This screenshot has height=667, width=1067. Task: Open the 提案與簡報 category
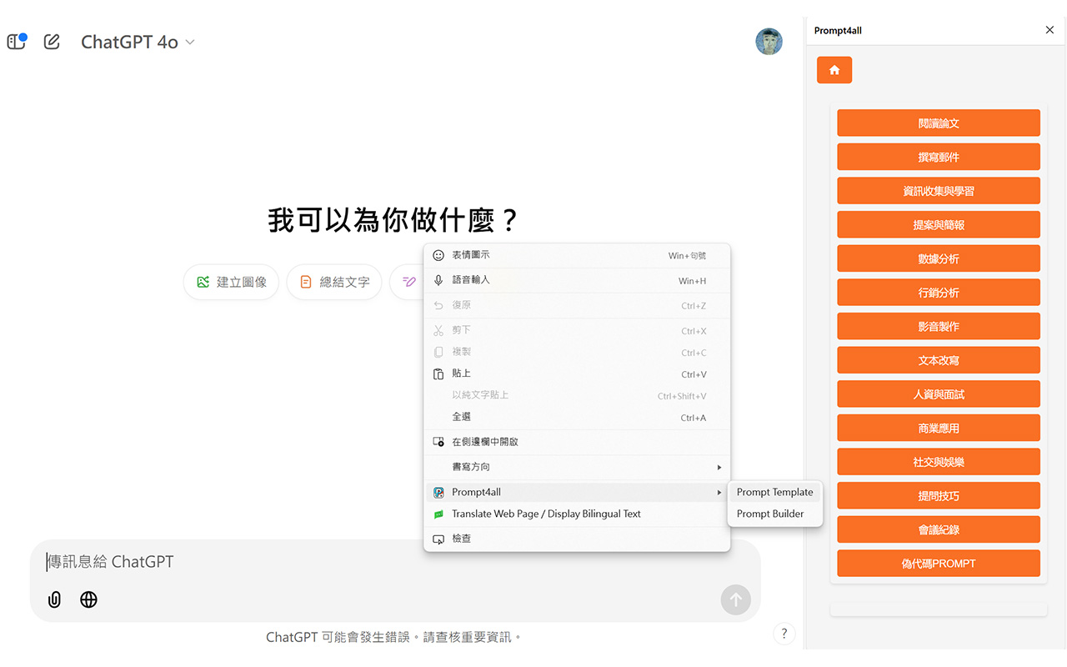(x=939, y=224)
